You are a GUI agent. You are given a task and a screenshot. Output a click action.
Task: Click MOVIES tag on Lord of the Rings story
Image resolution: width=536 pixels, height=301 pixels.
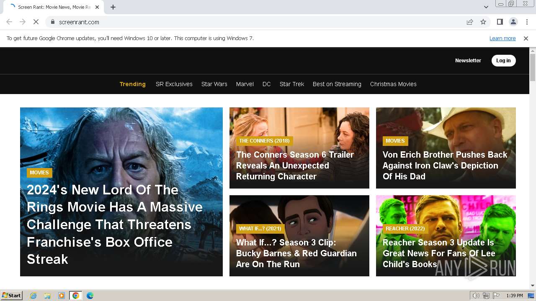39,172
